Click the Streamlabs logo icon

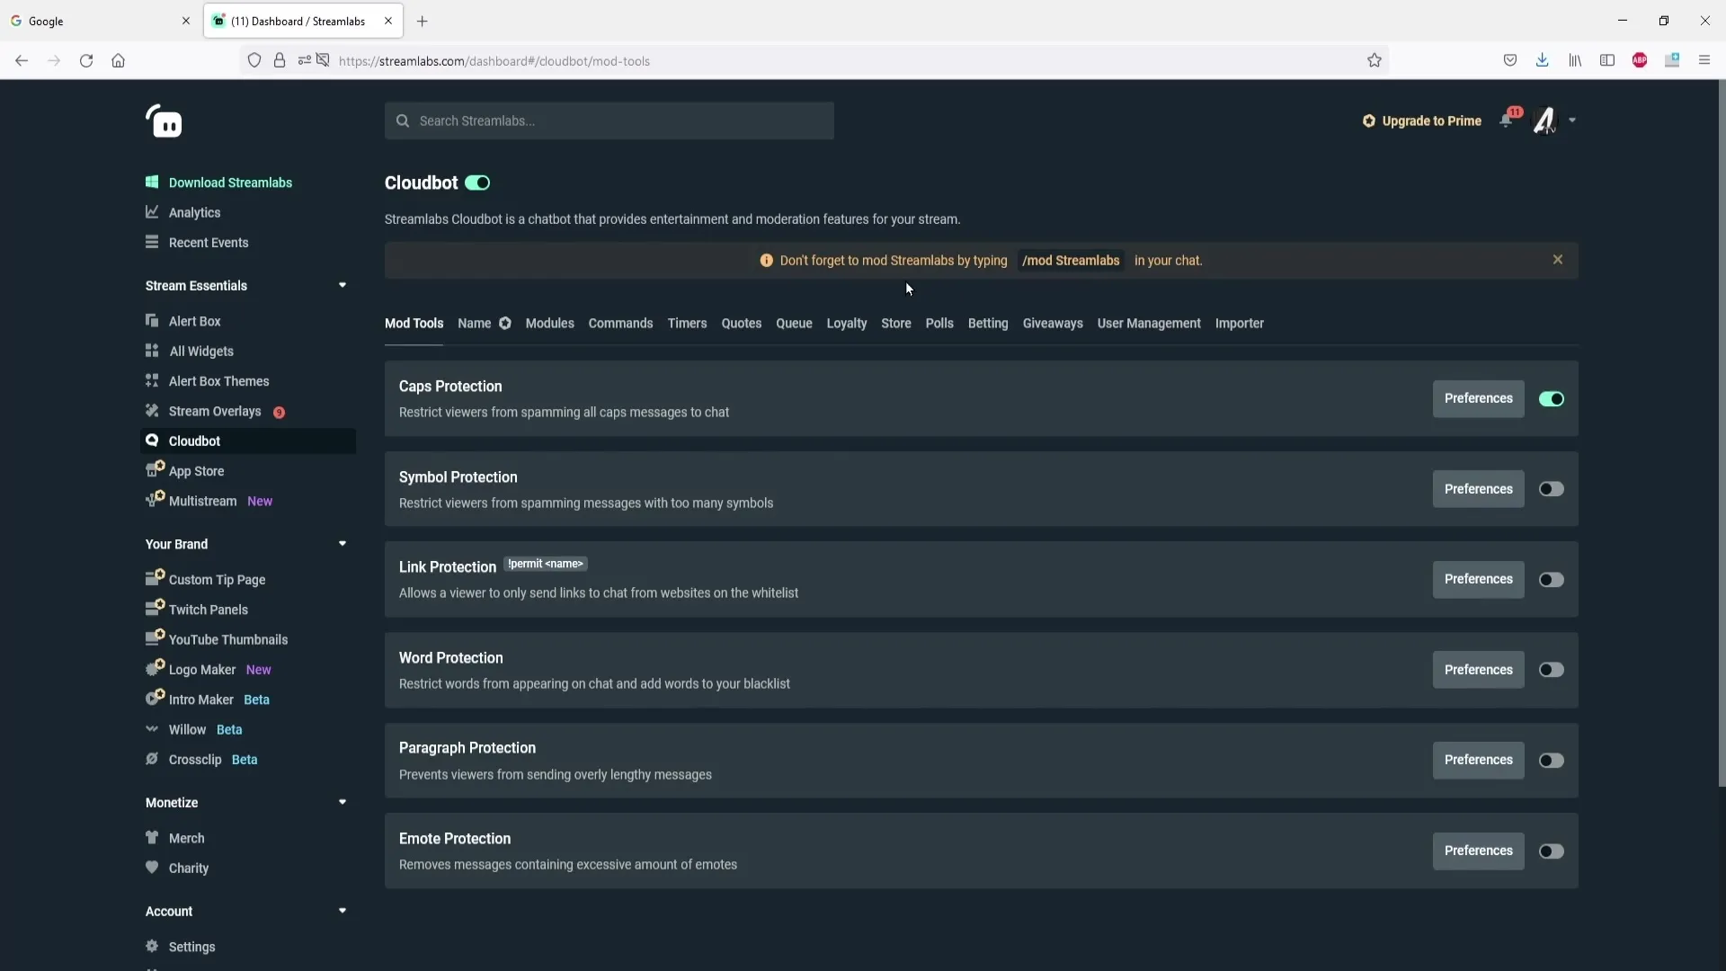pos(164,121)
